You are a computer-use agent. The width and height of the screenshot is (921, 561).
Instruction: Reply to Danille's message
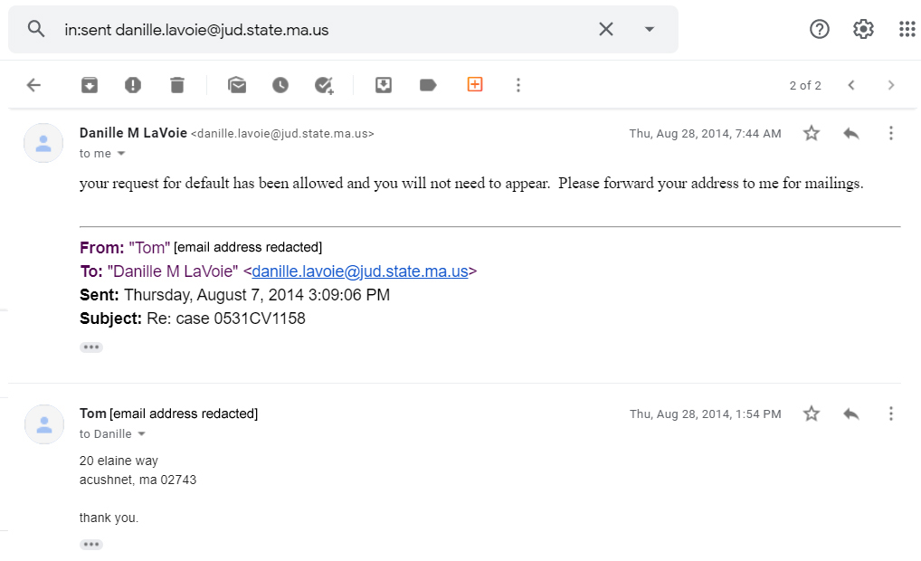(851, 133)
